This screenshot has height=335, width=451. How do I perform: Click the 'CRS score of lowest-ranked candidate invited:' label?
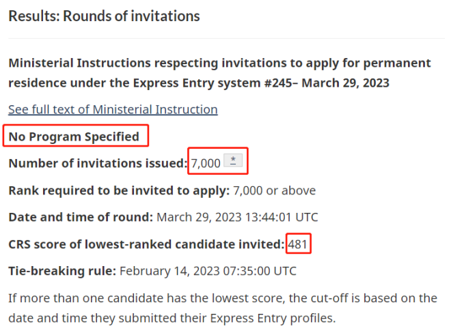[146, 244]
